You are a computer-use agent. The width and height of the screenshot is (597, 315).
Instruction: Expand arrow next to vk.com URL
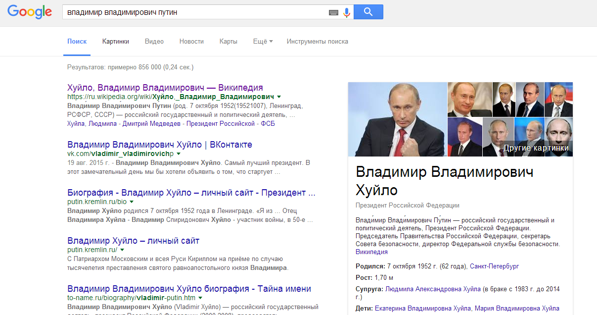(x=179, y=154)
